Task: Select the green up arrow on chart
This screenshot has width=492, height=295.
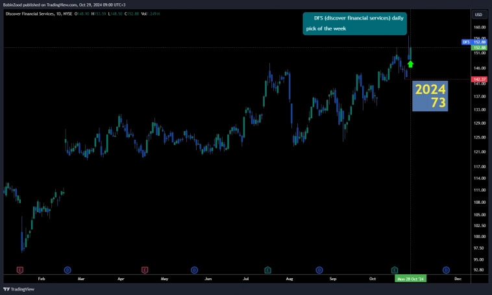Action: [410, 63]
